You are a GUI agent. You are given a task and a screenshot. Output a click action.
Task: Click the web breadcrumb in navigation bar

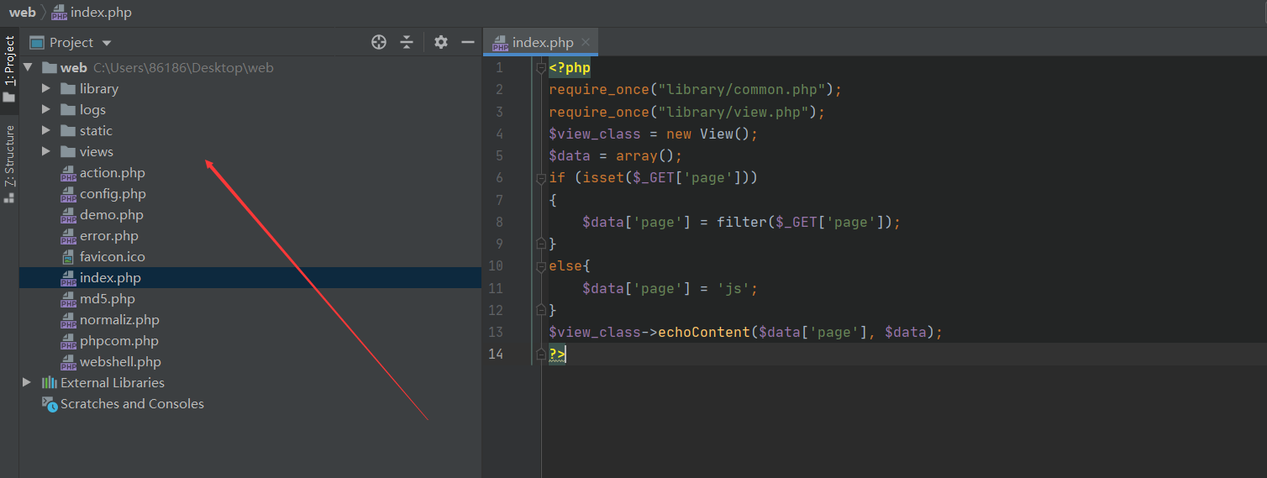(x=22, y=12)
